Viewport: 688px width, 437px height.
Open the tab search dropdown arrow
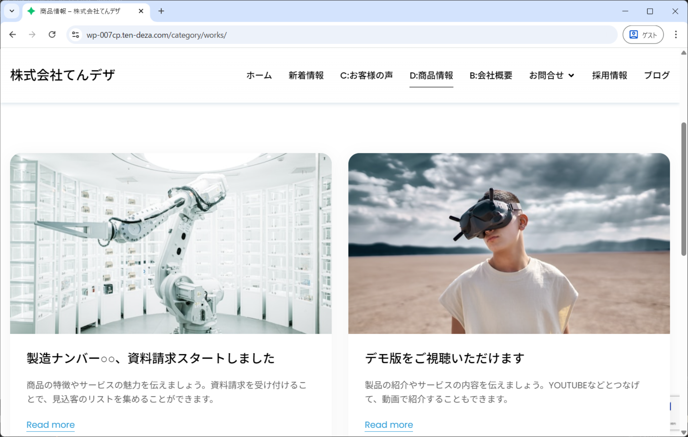point(12,11)
